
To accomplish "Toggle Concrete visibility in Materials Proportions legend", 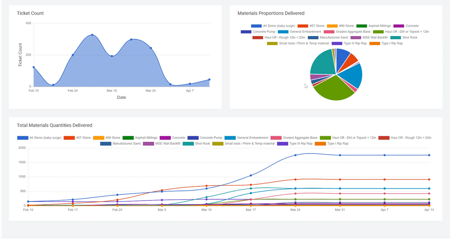I will click(398, 26).
